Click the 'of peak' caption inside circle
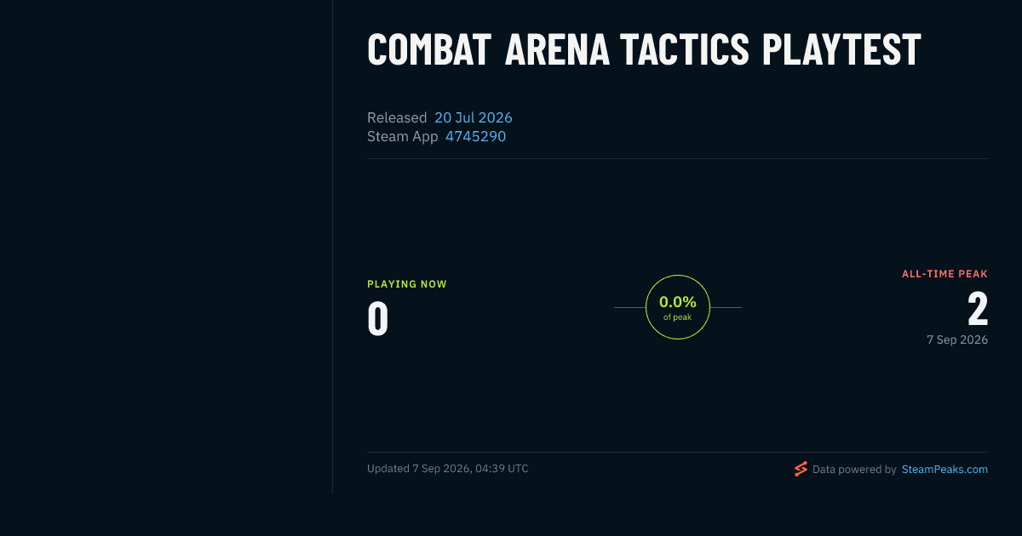The height and width of the screenshot is (536, 1022). point(678,317)
